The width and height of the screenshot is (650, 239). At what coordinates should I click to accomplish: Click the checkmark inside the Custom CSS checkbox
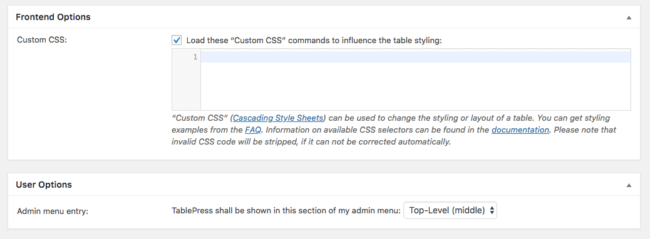(x=177, y=40)
